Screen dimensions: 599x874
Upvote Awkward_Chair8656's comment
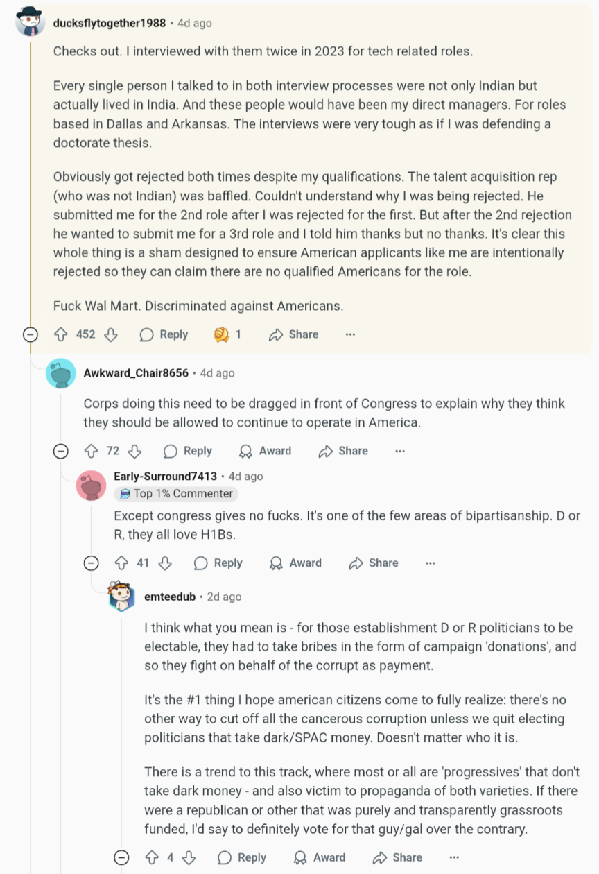91,451
